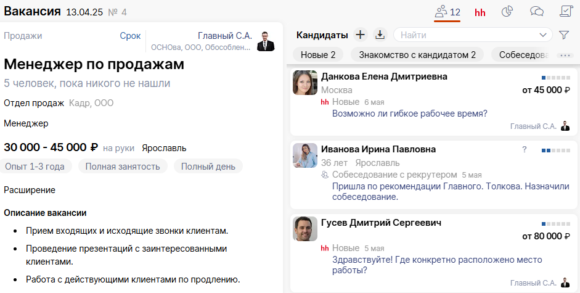
Task: Click into the 'Найти' search field
Action: [462, 35]
